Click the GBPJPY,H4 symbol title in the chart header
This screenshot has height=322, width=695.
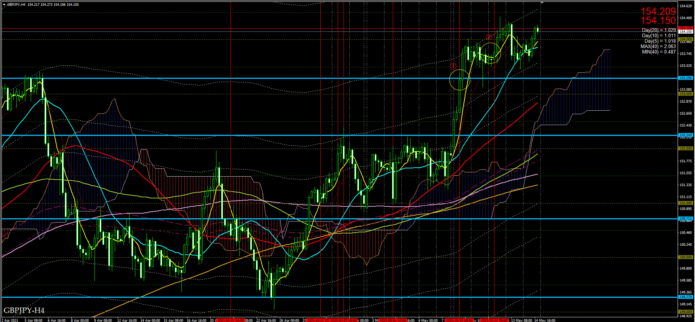(x=16, y=5)
